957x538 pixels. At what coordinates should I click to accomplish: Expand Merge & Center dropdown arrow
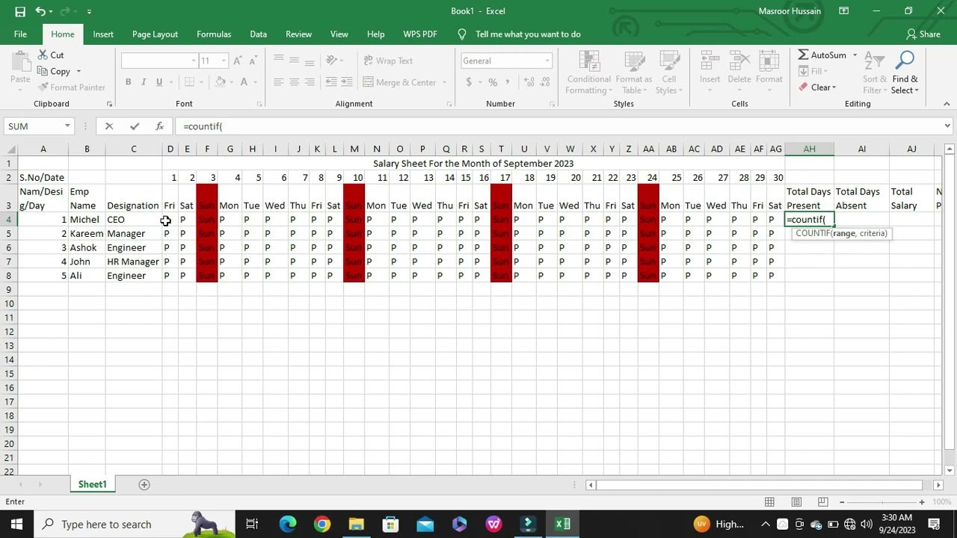tap(444, 82)
